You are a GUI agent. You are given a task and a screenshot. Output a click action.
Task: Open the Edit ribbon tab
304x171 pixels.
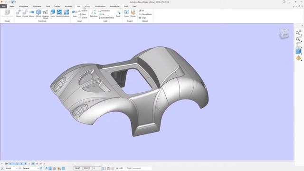click(78, 6)
